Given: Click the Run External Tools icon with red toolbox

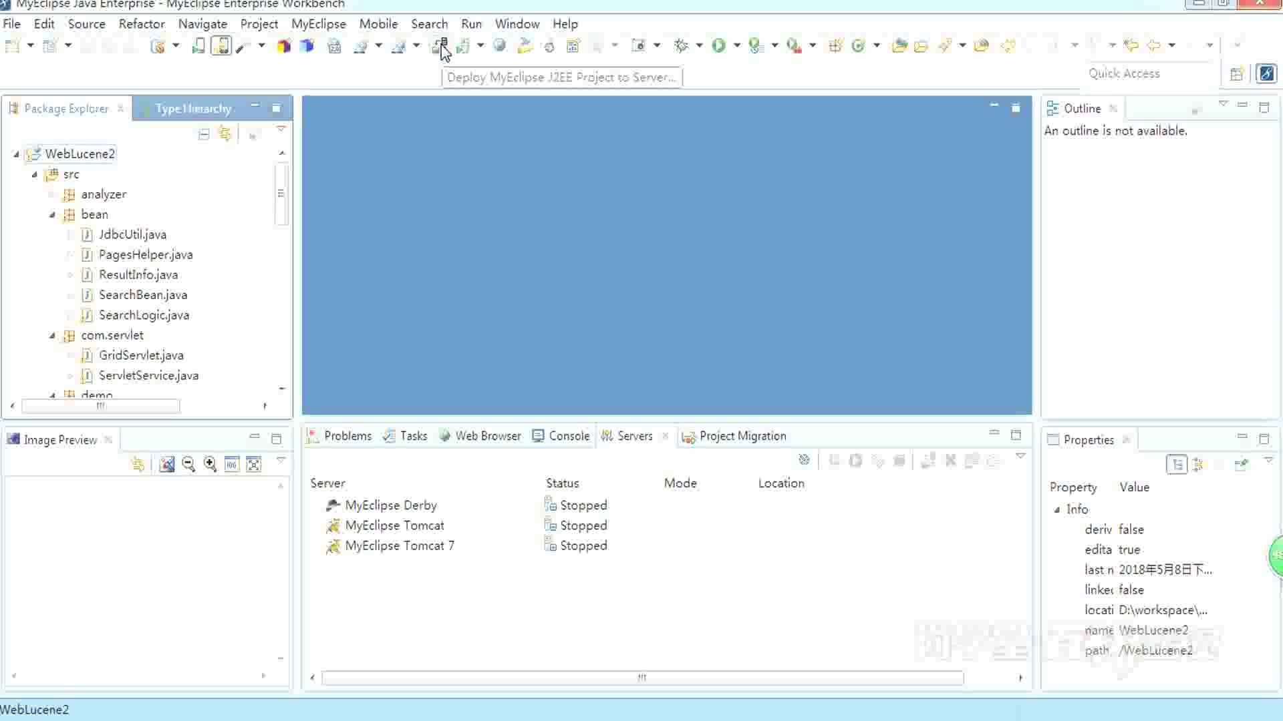Looking at the screenshot, I should 793,45.
